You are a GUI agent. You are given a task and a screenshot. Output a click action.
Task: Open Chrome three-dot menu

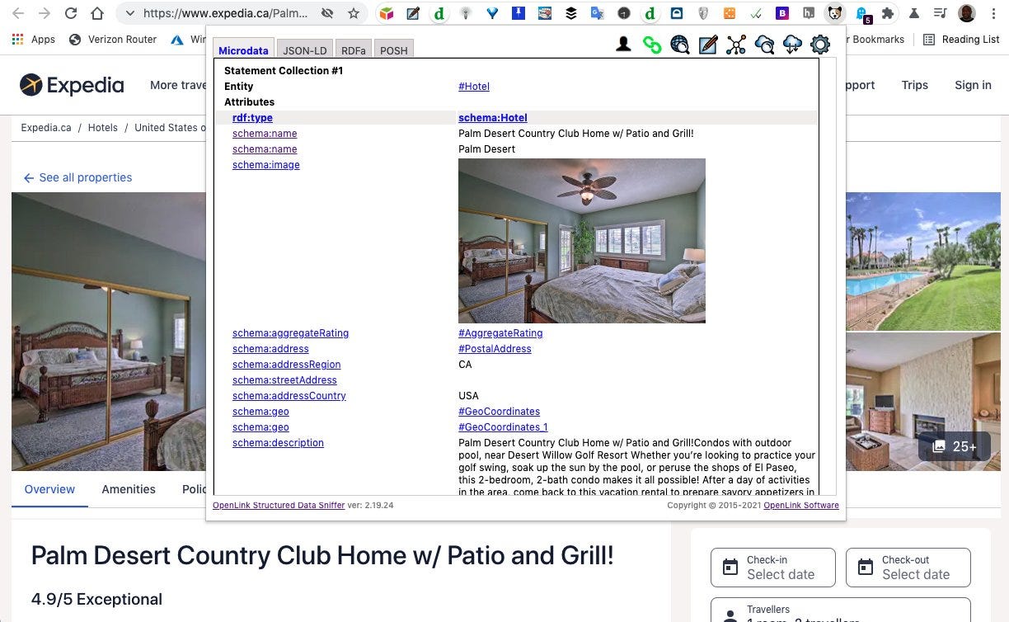coord(994,13)
